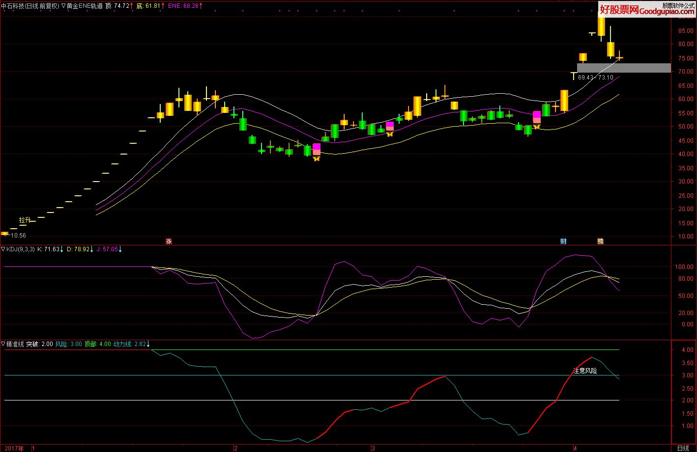
Task: Click the butterfly signal near price 50
Action: pyautogui.click(x=536, y=127)
